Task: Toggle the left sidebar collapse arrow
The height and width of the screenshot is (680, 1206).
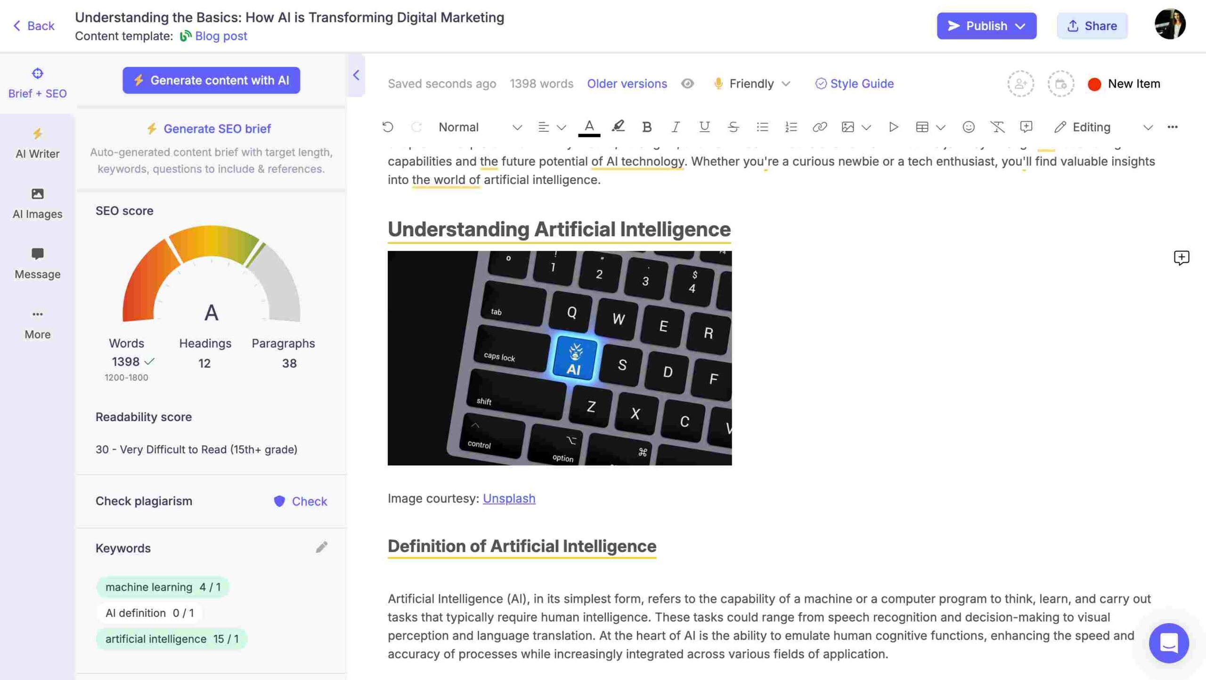Action: click(x=355, y=75)
